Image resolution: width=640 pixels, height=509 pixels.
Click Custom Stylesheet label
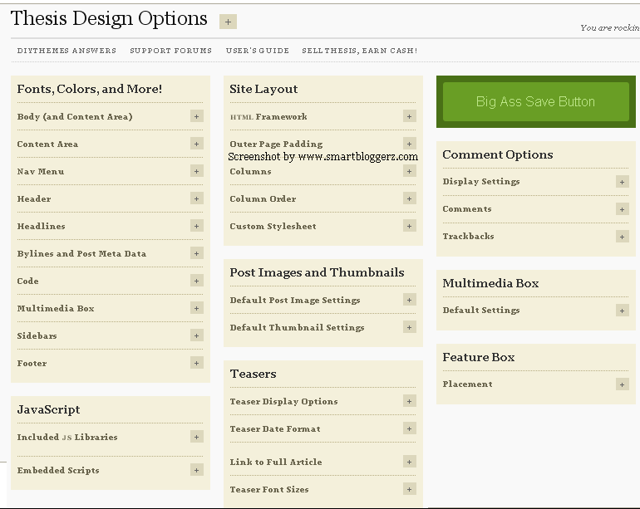273,227
